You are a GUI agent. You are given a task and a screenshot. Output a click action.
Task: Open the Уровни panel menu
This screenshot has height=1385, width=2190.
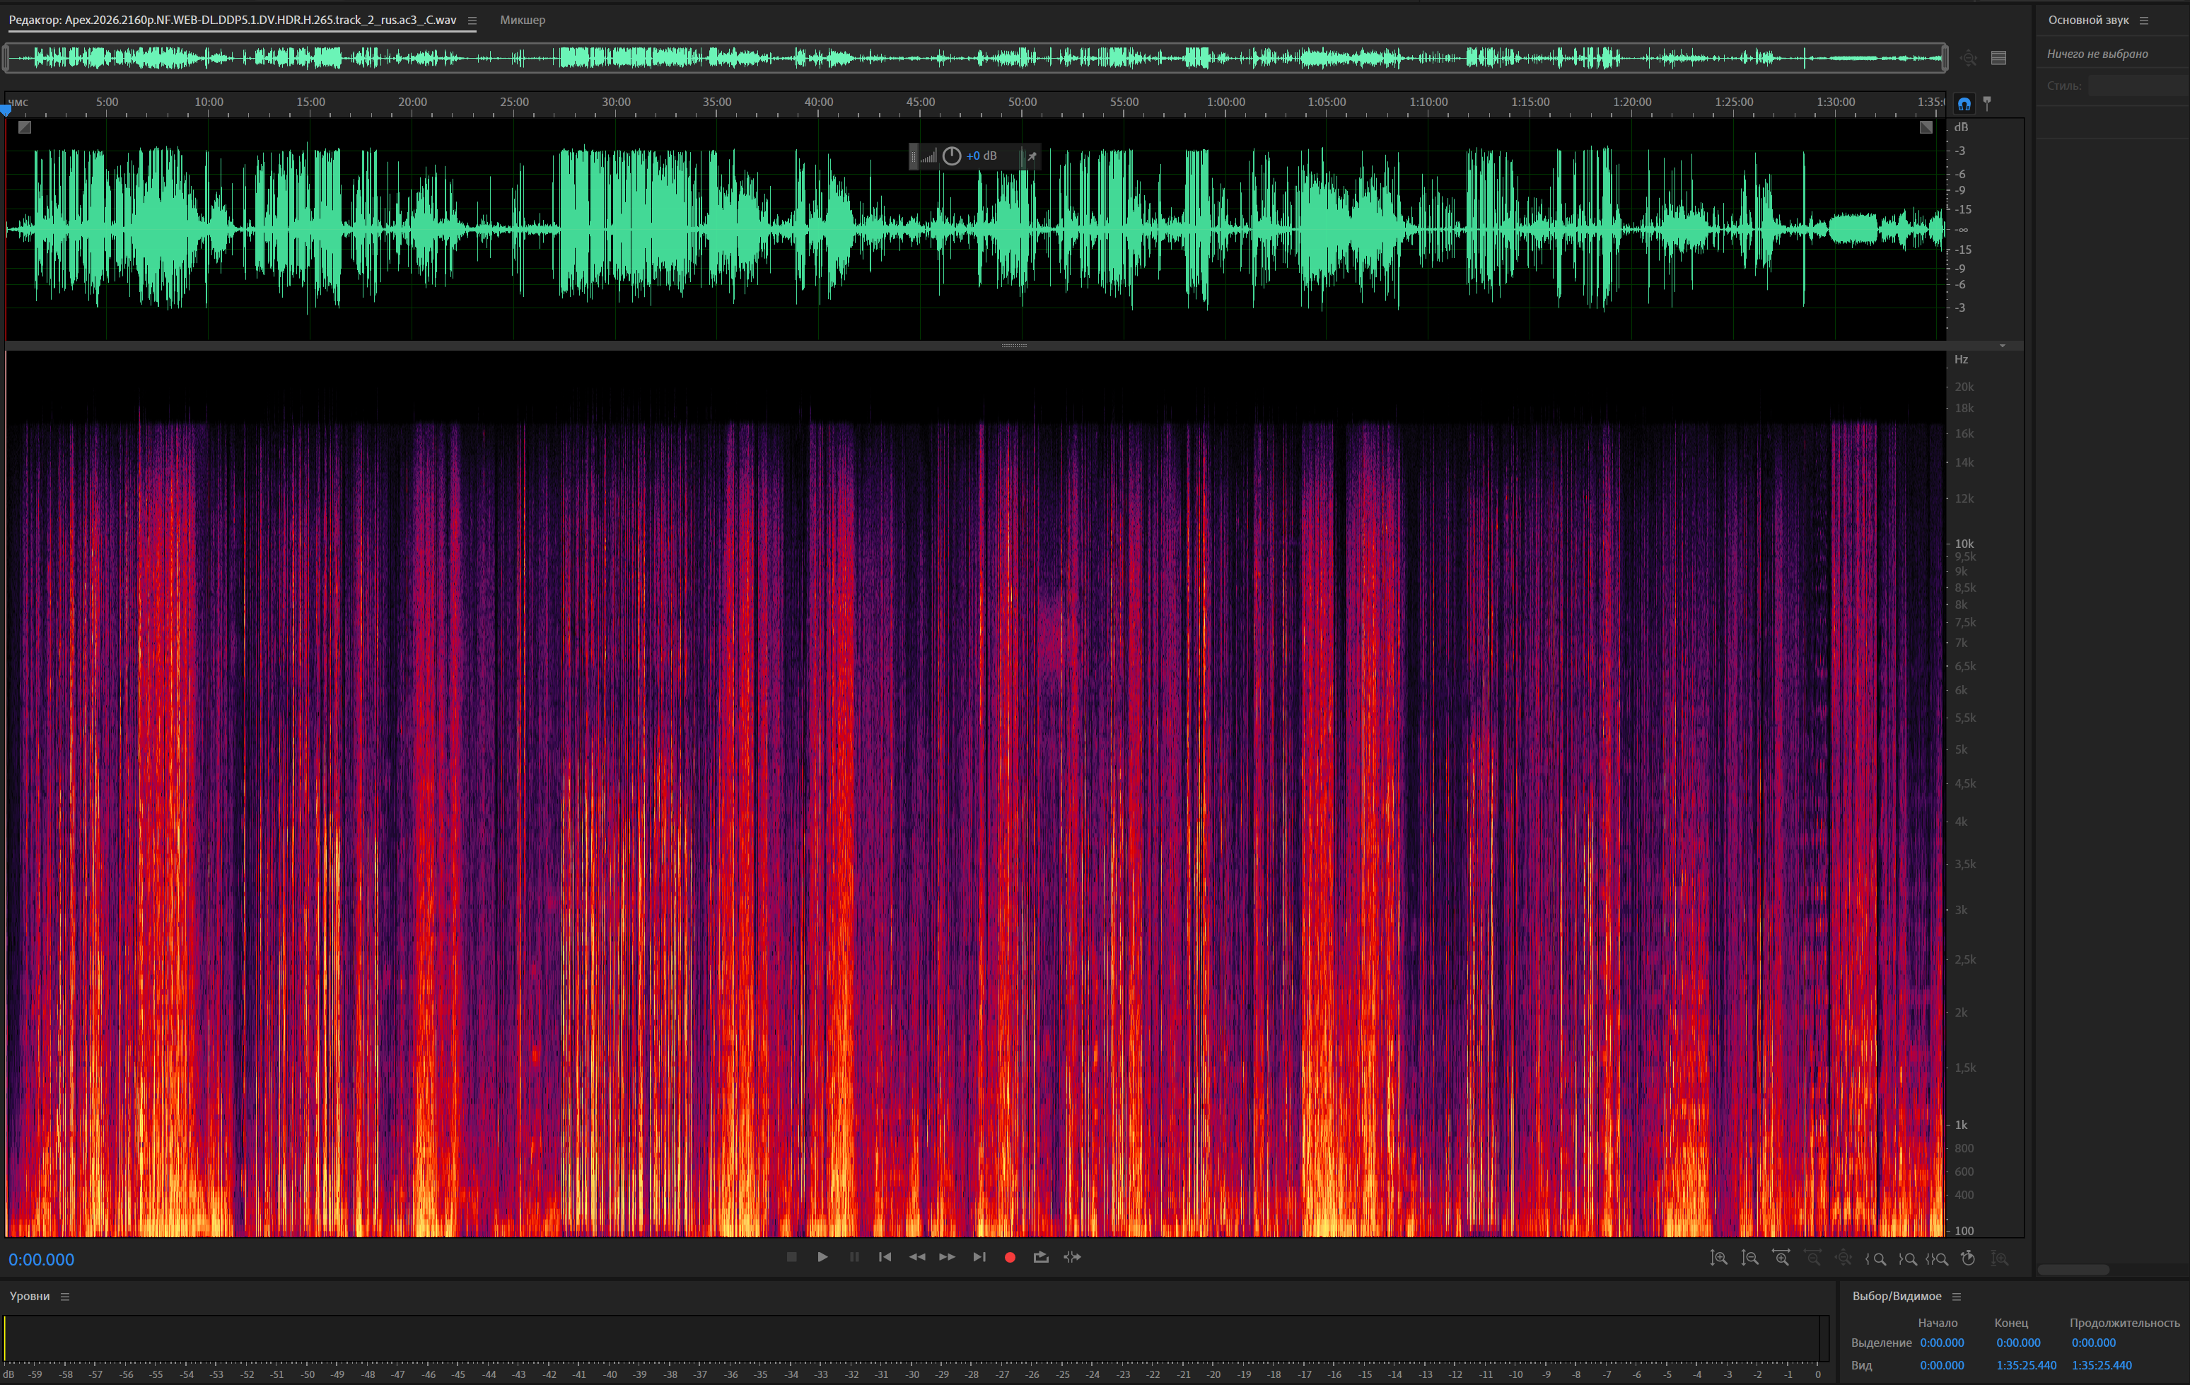[x=64, y=1296]
